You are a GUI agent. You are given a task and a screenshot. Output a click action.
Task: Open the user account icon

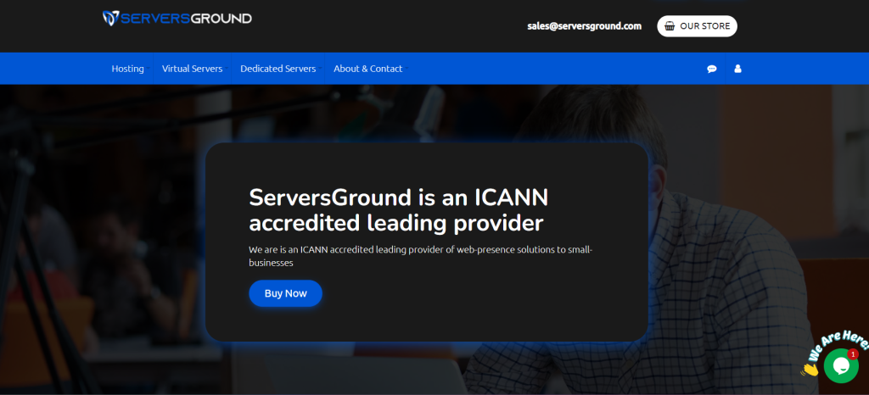pyautogui.click(x=737, y=69)
